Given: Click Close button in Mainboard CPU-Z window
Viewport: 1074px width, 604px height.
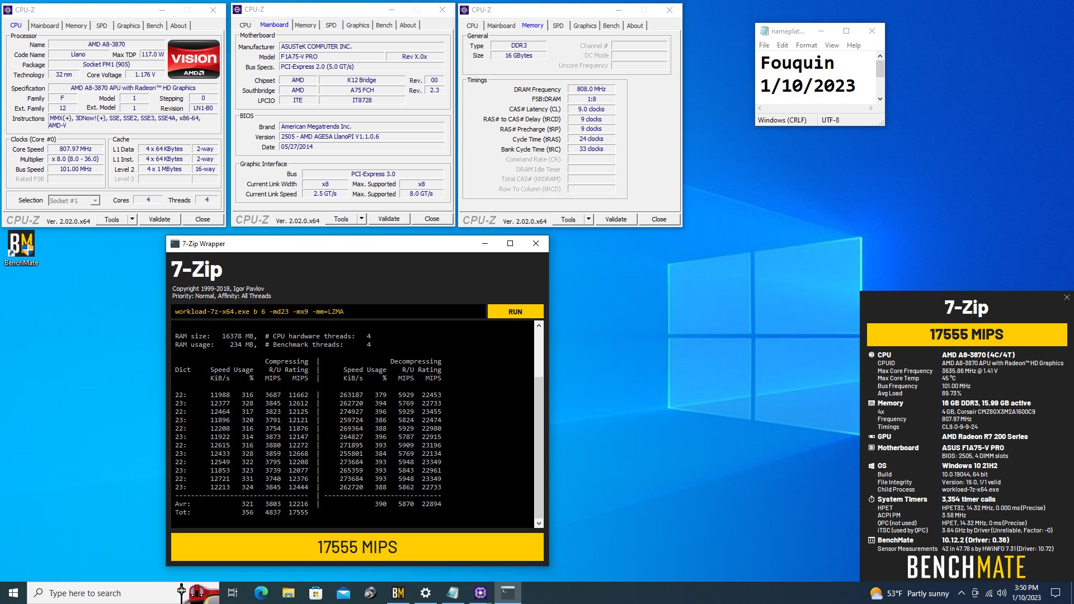Looking at the screenshot, I should click(432, 219).
